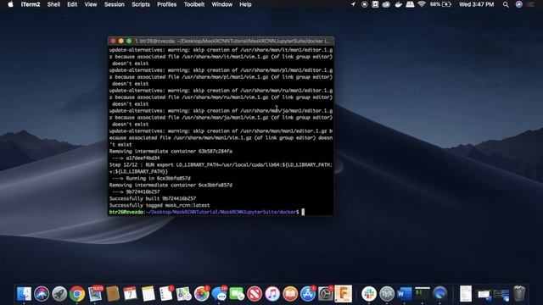Screen dimensions: 543x305
Task: Open the document stack in Dock
Action: [x=466, y=294]
